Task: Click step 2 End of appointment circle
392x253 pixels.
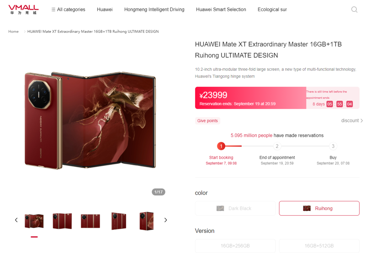Action: click(x=277, y=146)
